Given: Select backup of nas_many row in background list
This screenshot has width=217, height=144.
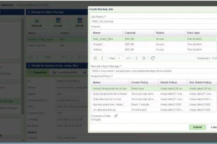Looking at the screenshot, I should tap(57, 40).
